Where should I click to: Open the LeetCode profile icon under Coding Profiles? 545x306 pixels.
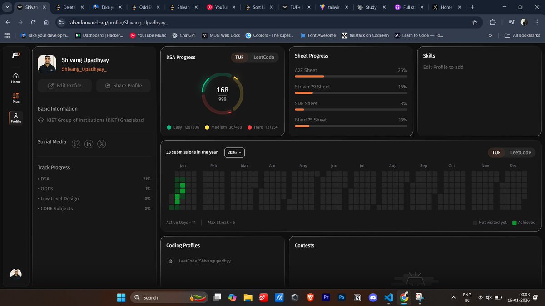coord(171,261)
